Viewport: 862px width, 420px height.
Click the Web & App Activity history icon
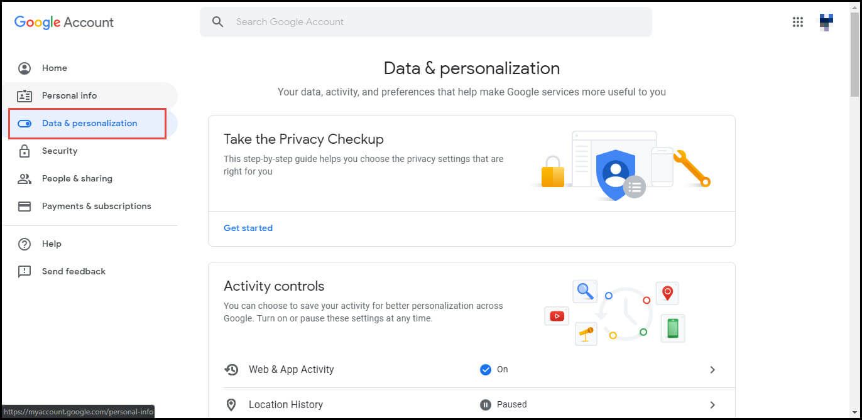pyautogui.click(x=231, y=369)
